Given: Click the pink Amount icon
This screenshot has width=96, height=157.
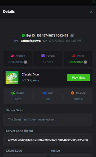Looking at the screenshot, I should (x=12, y=56).
